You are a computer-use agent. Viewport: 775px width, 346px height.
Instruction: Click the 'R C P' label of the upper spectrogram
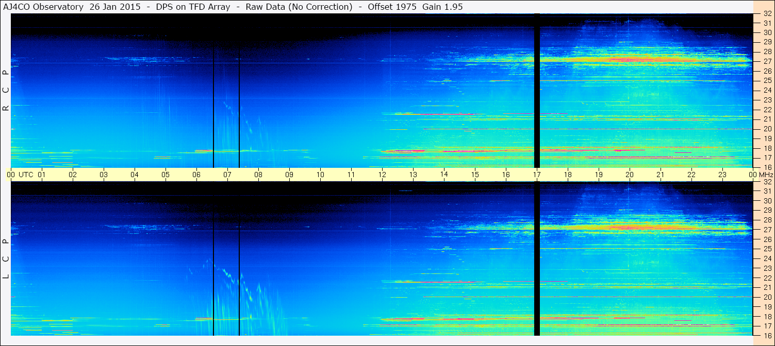tap(6, 90)
